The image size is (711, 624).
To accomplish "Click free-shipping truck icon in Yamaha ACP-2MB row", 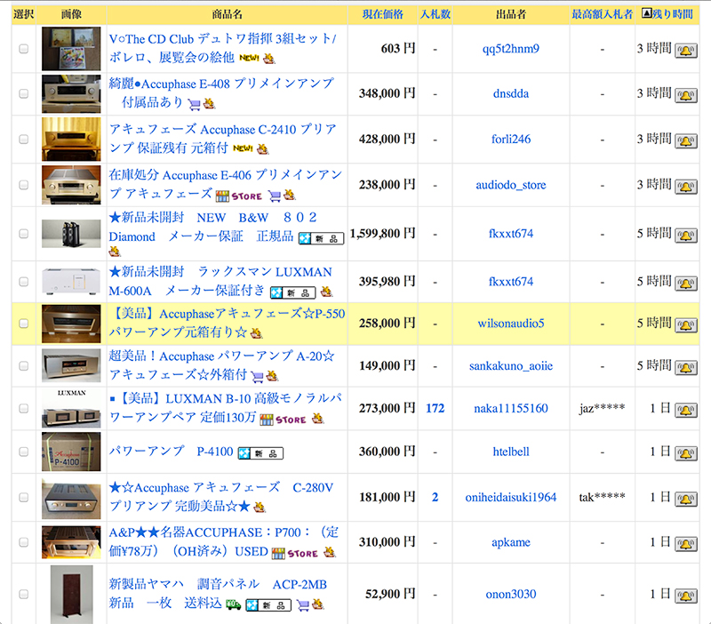I will (233, 604).
